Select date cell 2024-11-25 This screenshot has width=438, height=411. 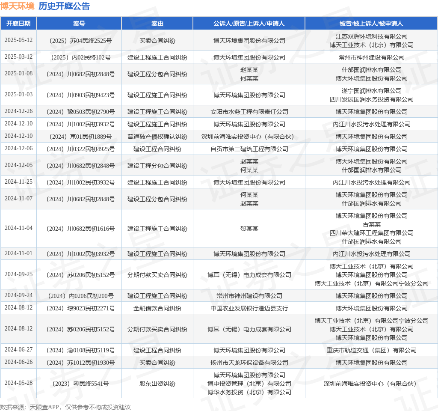tap(18, 182)
